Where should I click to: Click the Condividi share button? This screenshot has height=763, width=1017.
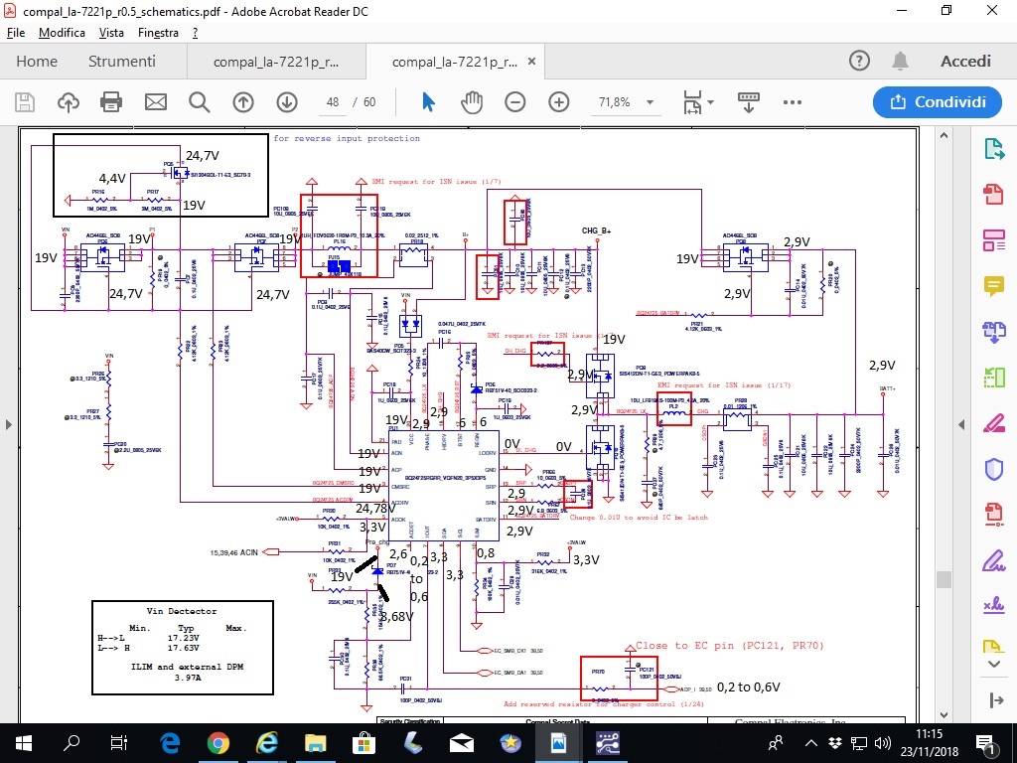[x=937, y=102]
